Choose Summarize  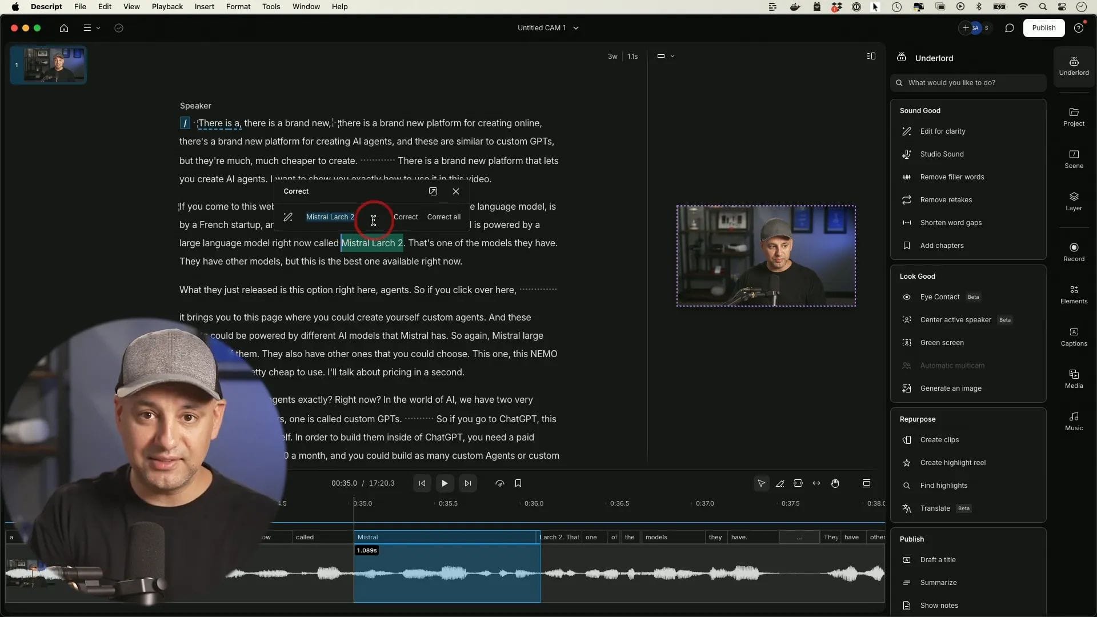point(938,583)
